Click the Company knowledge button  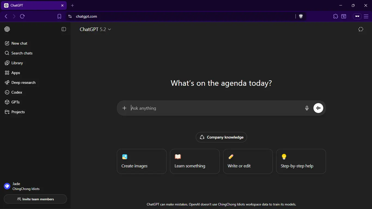pos(221,137)
